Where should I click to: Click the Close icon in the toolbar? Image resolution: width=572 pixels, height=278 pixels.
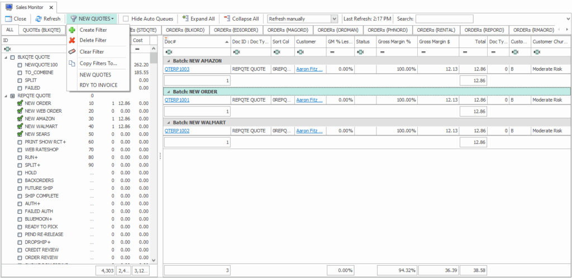pos(8,18)
